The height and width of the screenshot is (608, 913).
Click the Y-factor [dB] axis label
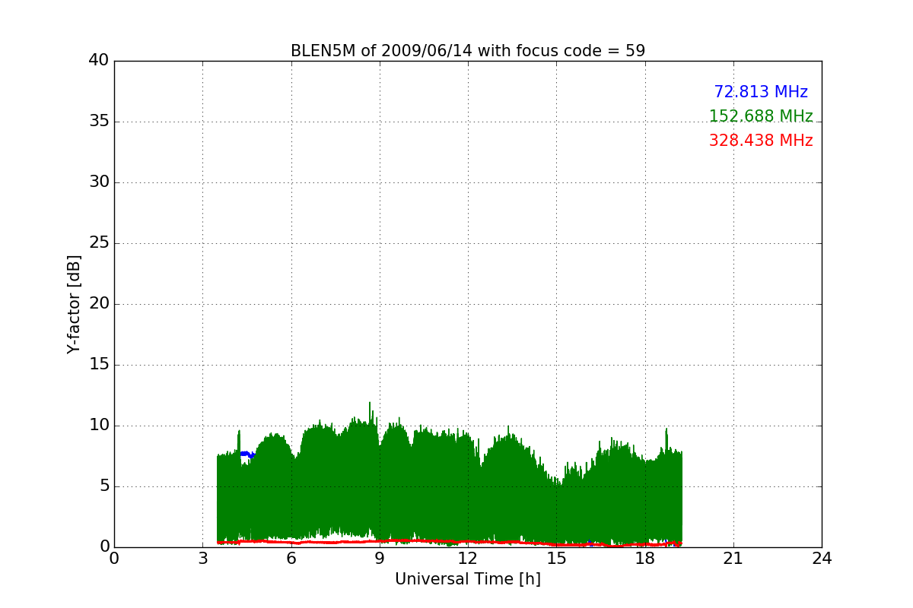click(x=74, y=304)
